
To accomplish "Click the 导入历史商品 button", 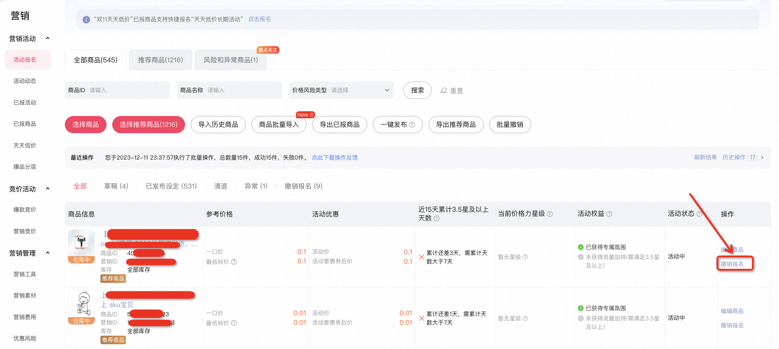I will click(218, 125).
